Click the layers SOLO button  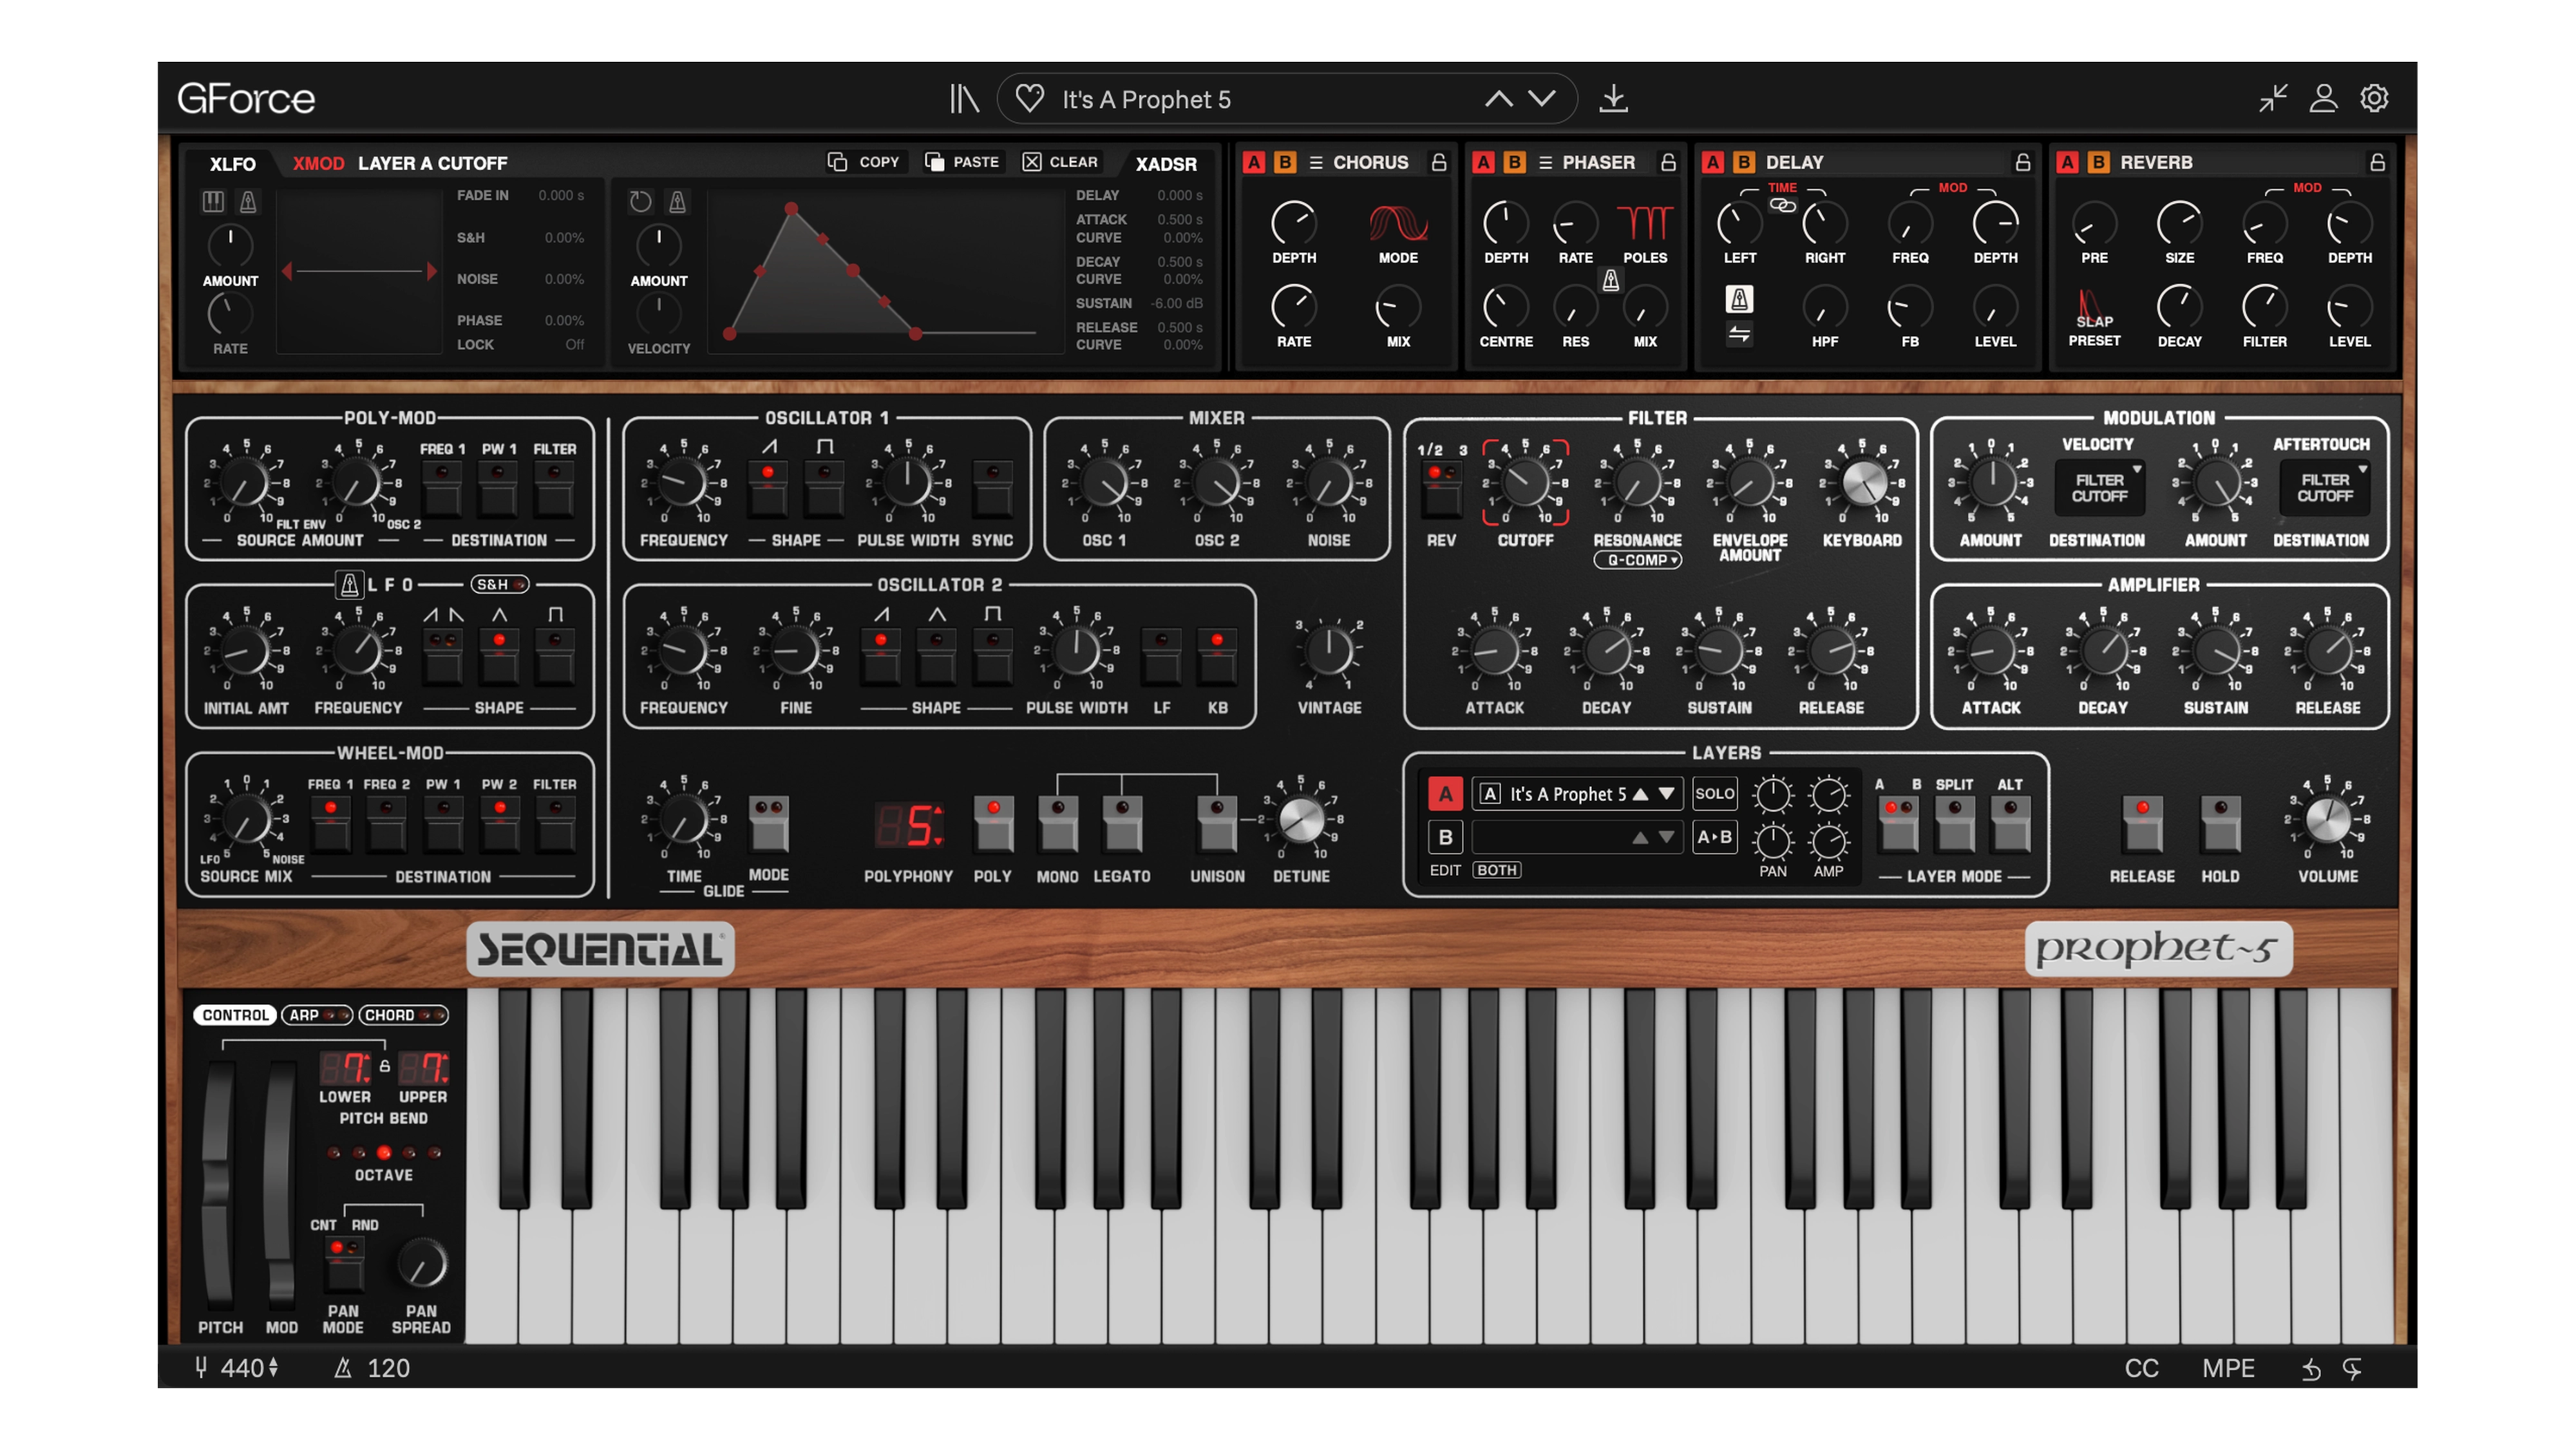pos(1714,794)
